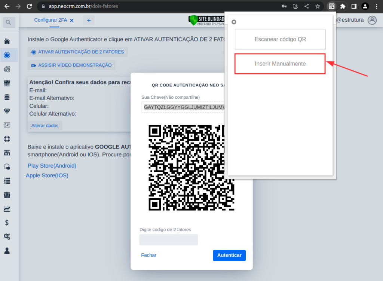
Task: Open the lifebuoy support icon in the sidebar
Action: click(x=7, y=139)
